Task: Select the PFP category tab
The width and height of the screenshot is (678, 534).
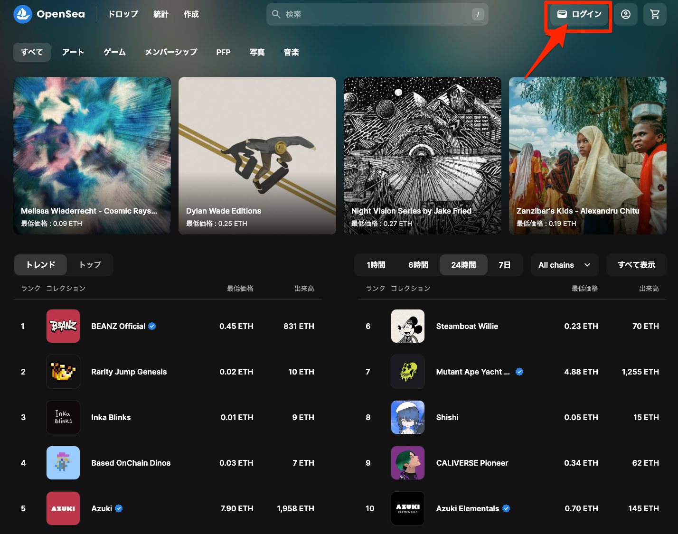Action: tap(223, 52)
